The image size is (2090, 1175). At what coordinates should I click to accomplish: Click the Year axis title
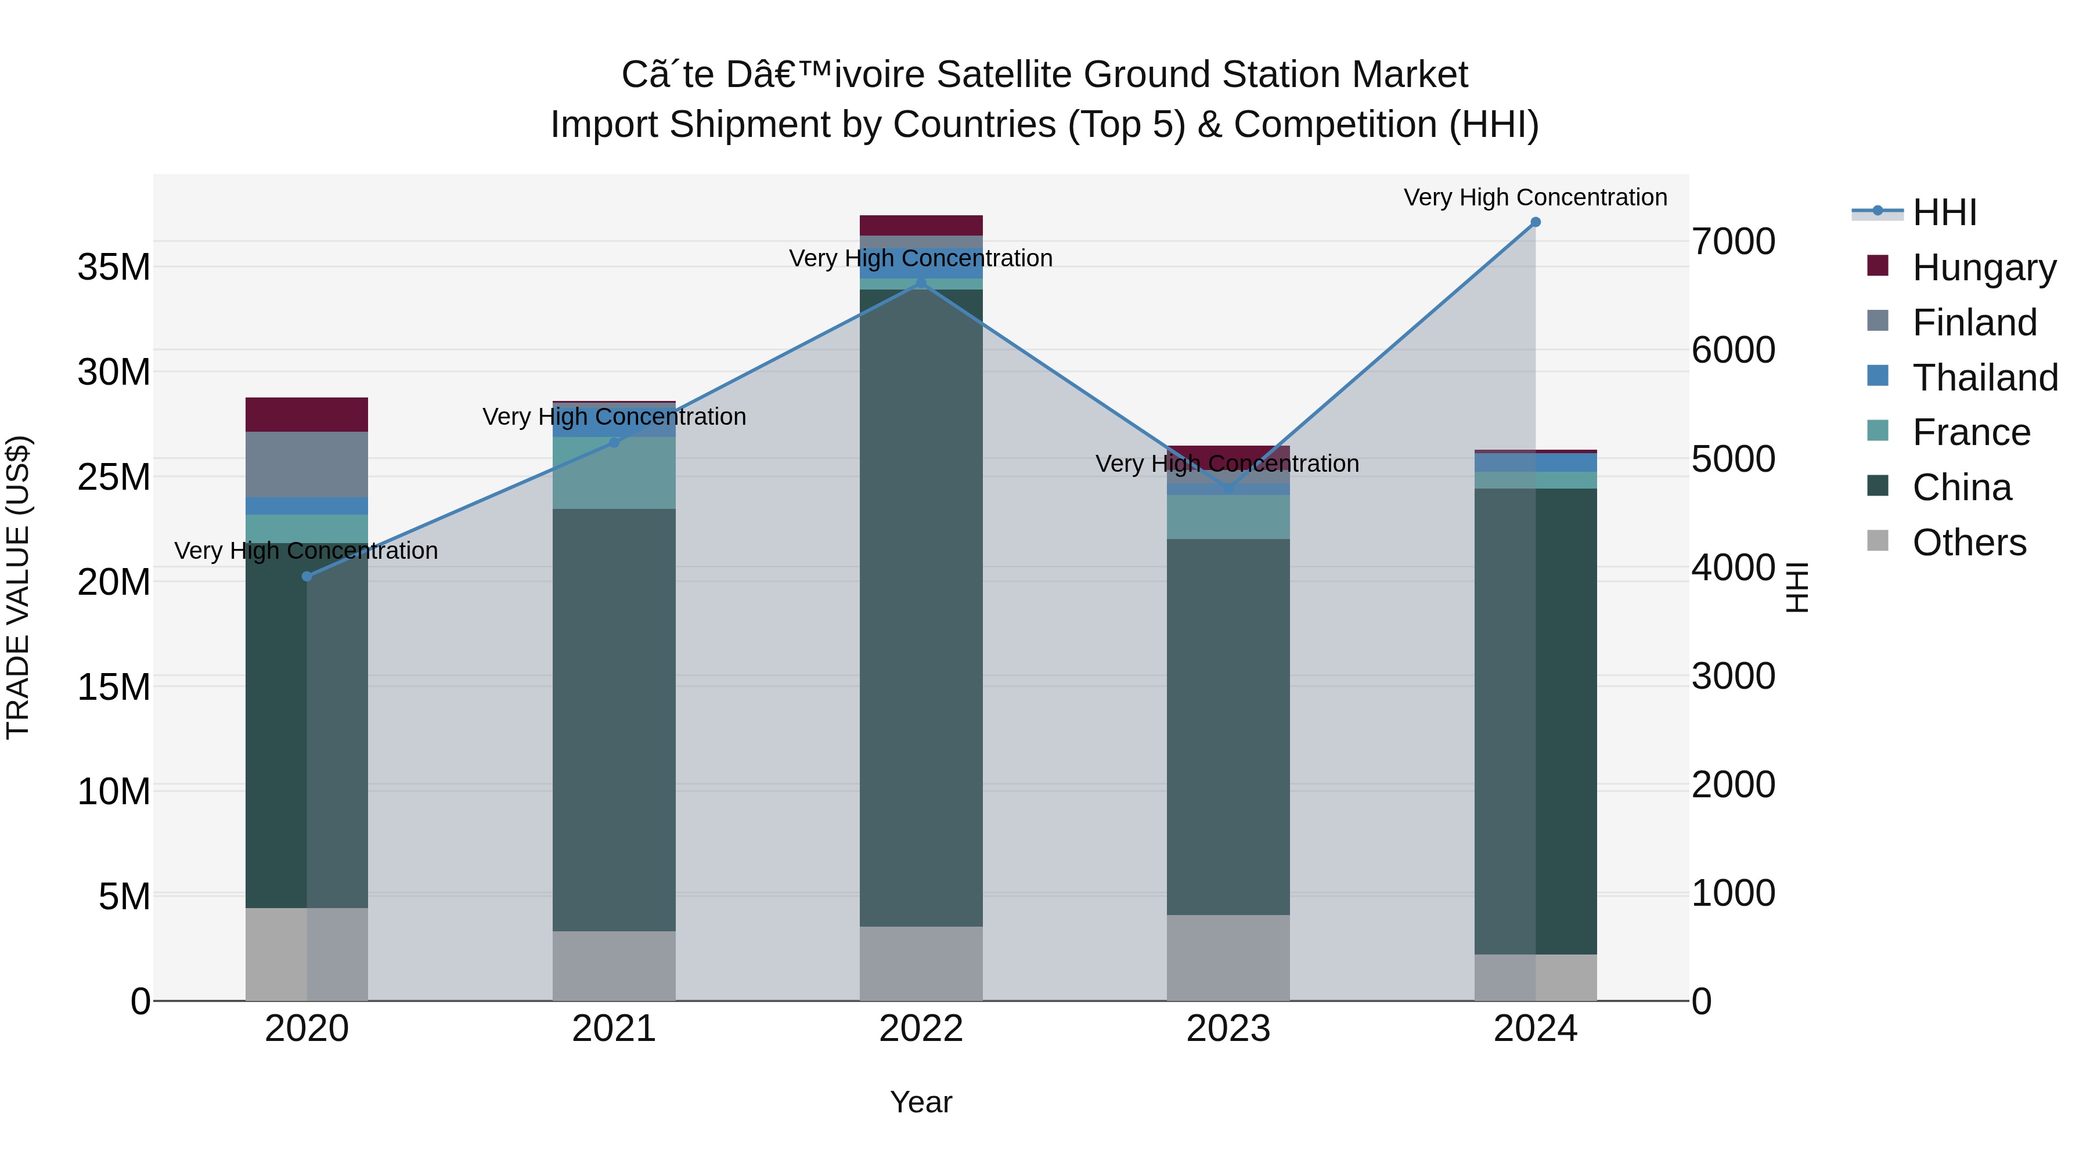click(x=921, y=1102)
